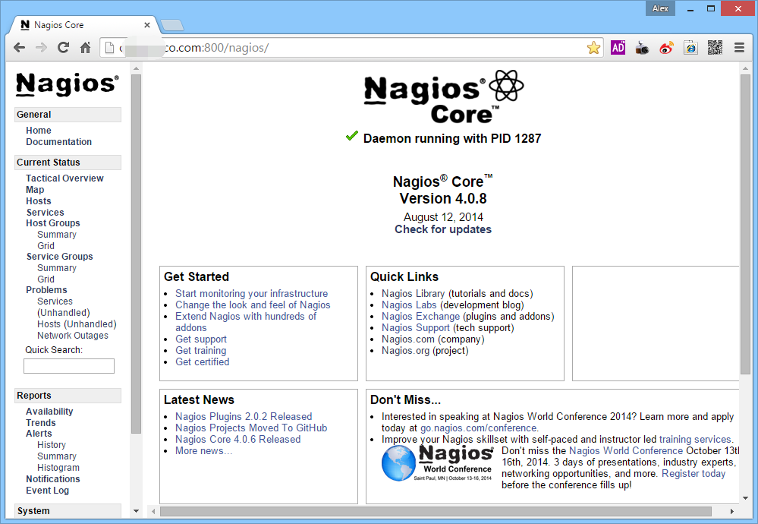
Task: Open Services (Unhandled) problems
Action: pos(63,307)
